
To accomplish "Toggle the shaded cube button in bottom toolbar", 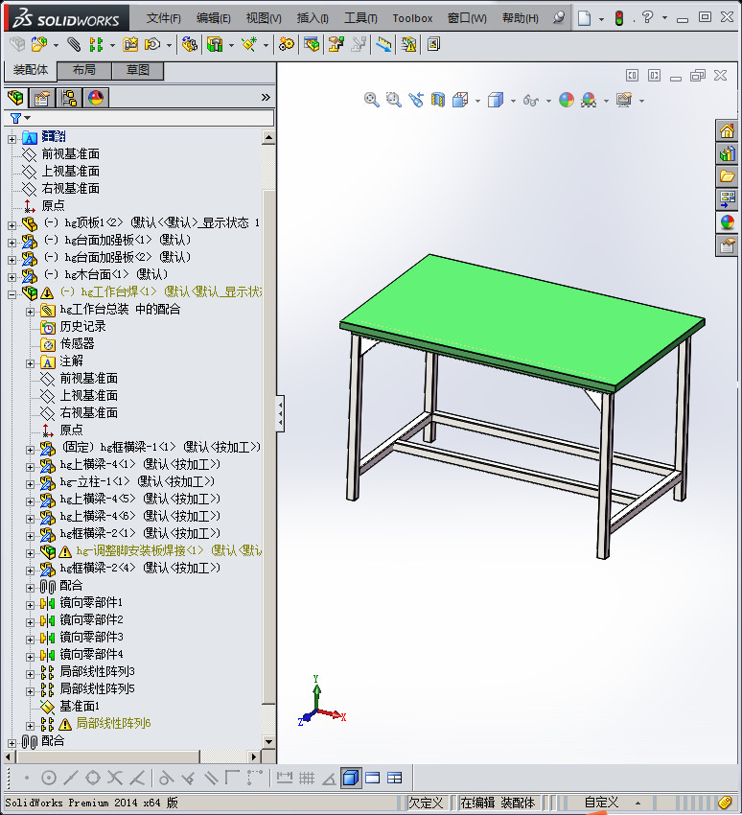I will pos(351,778).
